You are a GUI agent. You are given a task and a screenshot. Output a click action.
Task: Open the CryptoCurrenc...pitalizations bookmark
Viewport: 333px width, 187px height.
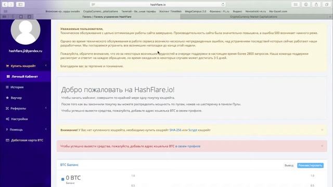pyautogui.click(x=100, y=11)
